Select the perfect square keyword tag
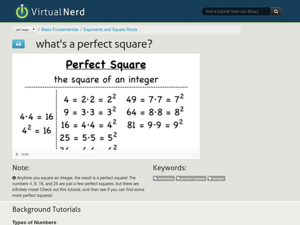Viewport: 300px width, 225px height. coord(191,178)
